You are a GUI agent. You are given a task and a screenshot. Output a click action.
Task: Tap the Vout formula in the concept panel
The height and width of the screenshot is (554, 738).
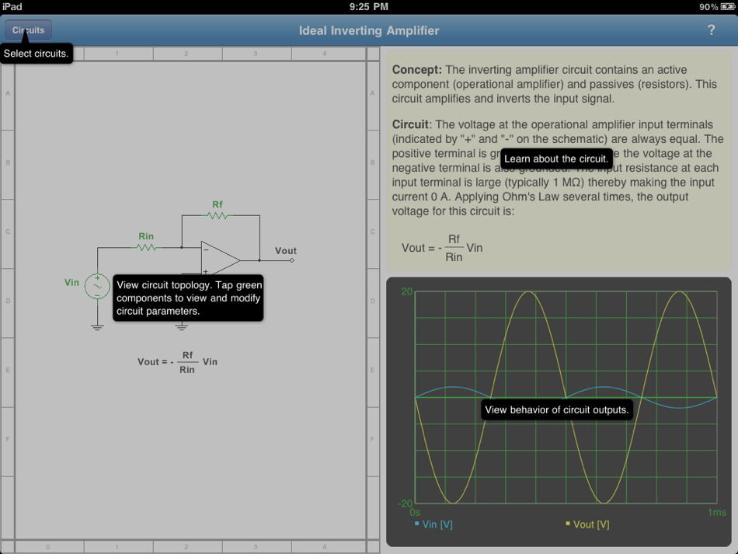[442, 248]
